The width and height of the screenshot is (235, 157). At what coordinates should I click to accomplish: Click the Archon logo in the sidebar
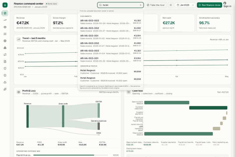coord(5,5)
